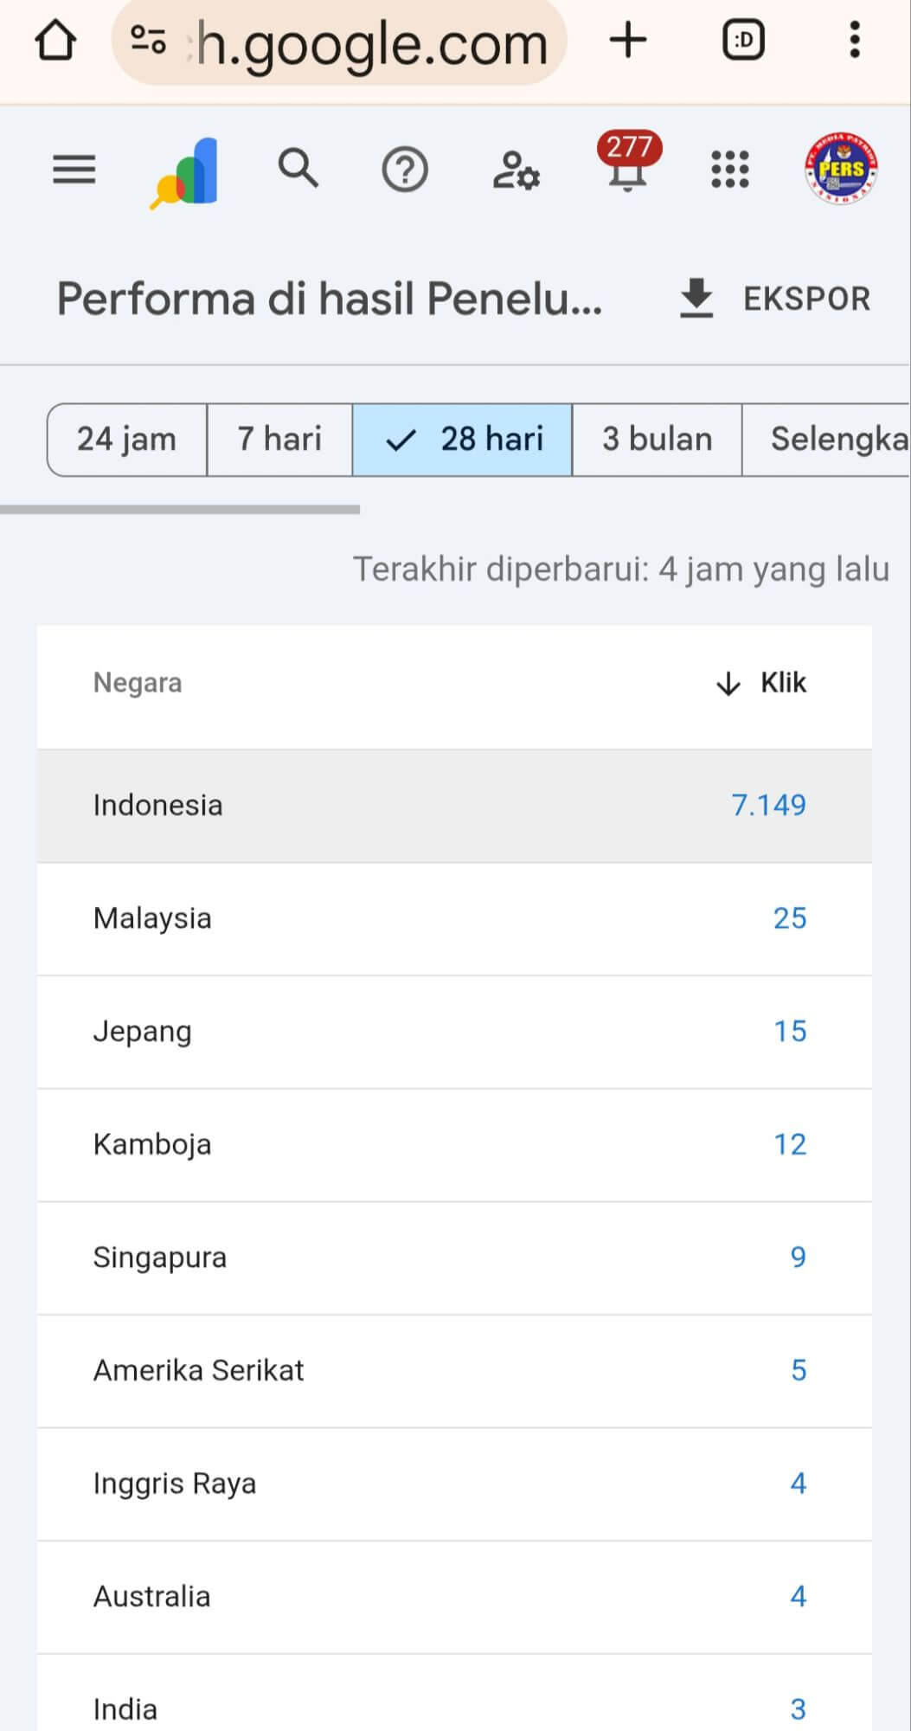This screenshot has width=911, height=1731.
Task: Select the 3 bulan date range
Action: point(657,440)
